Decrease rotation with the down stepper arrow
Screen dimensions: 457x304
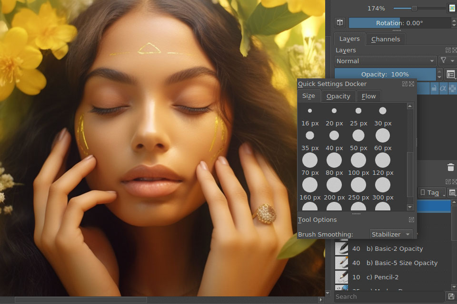[454, 25]
